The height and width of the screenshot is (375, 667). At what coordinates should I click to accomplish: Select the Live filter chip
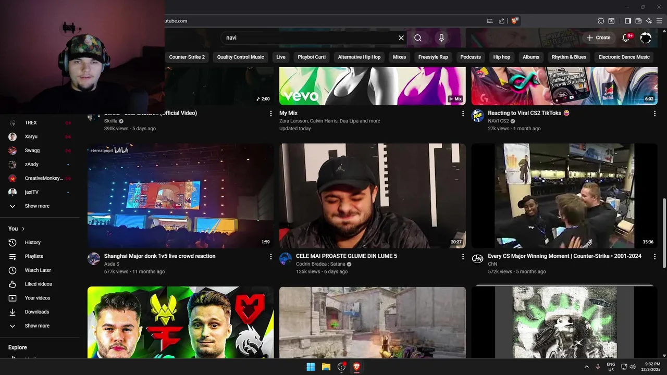tap(281, 57)
